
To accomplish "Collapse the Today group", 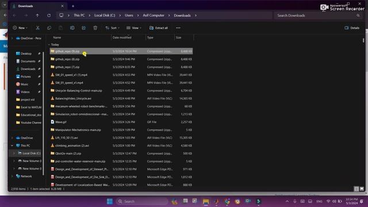I will [49, 45].
